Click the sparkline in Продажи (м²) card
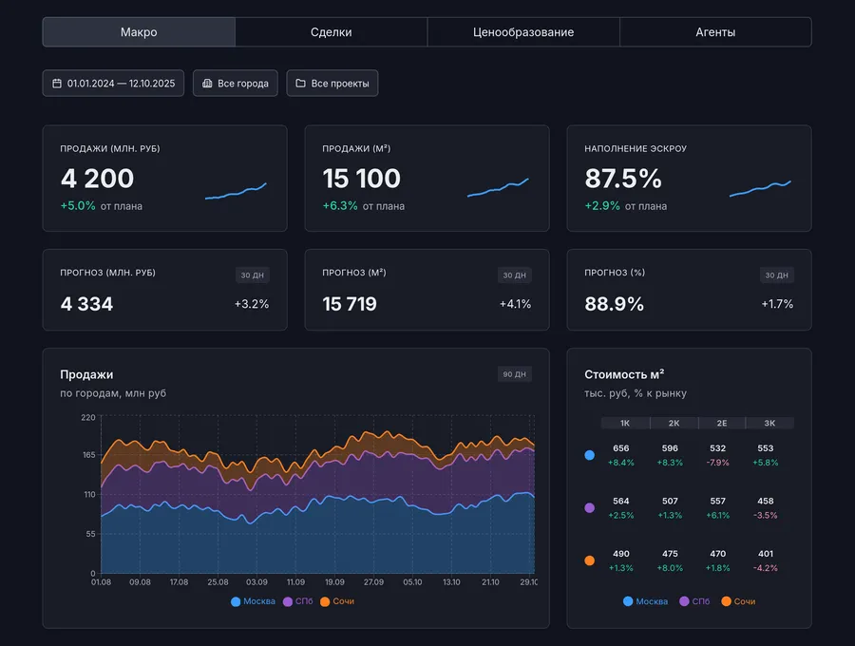Screen dimensions: 855x646 [x=498, y=189]
